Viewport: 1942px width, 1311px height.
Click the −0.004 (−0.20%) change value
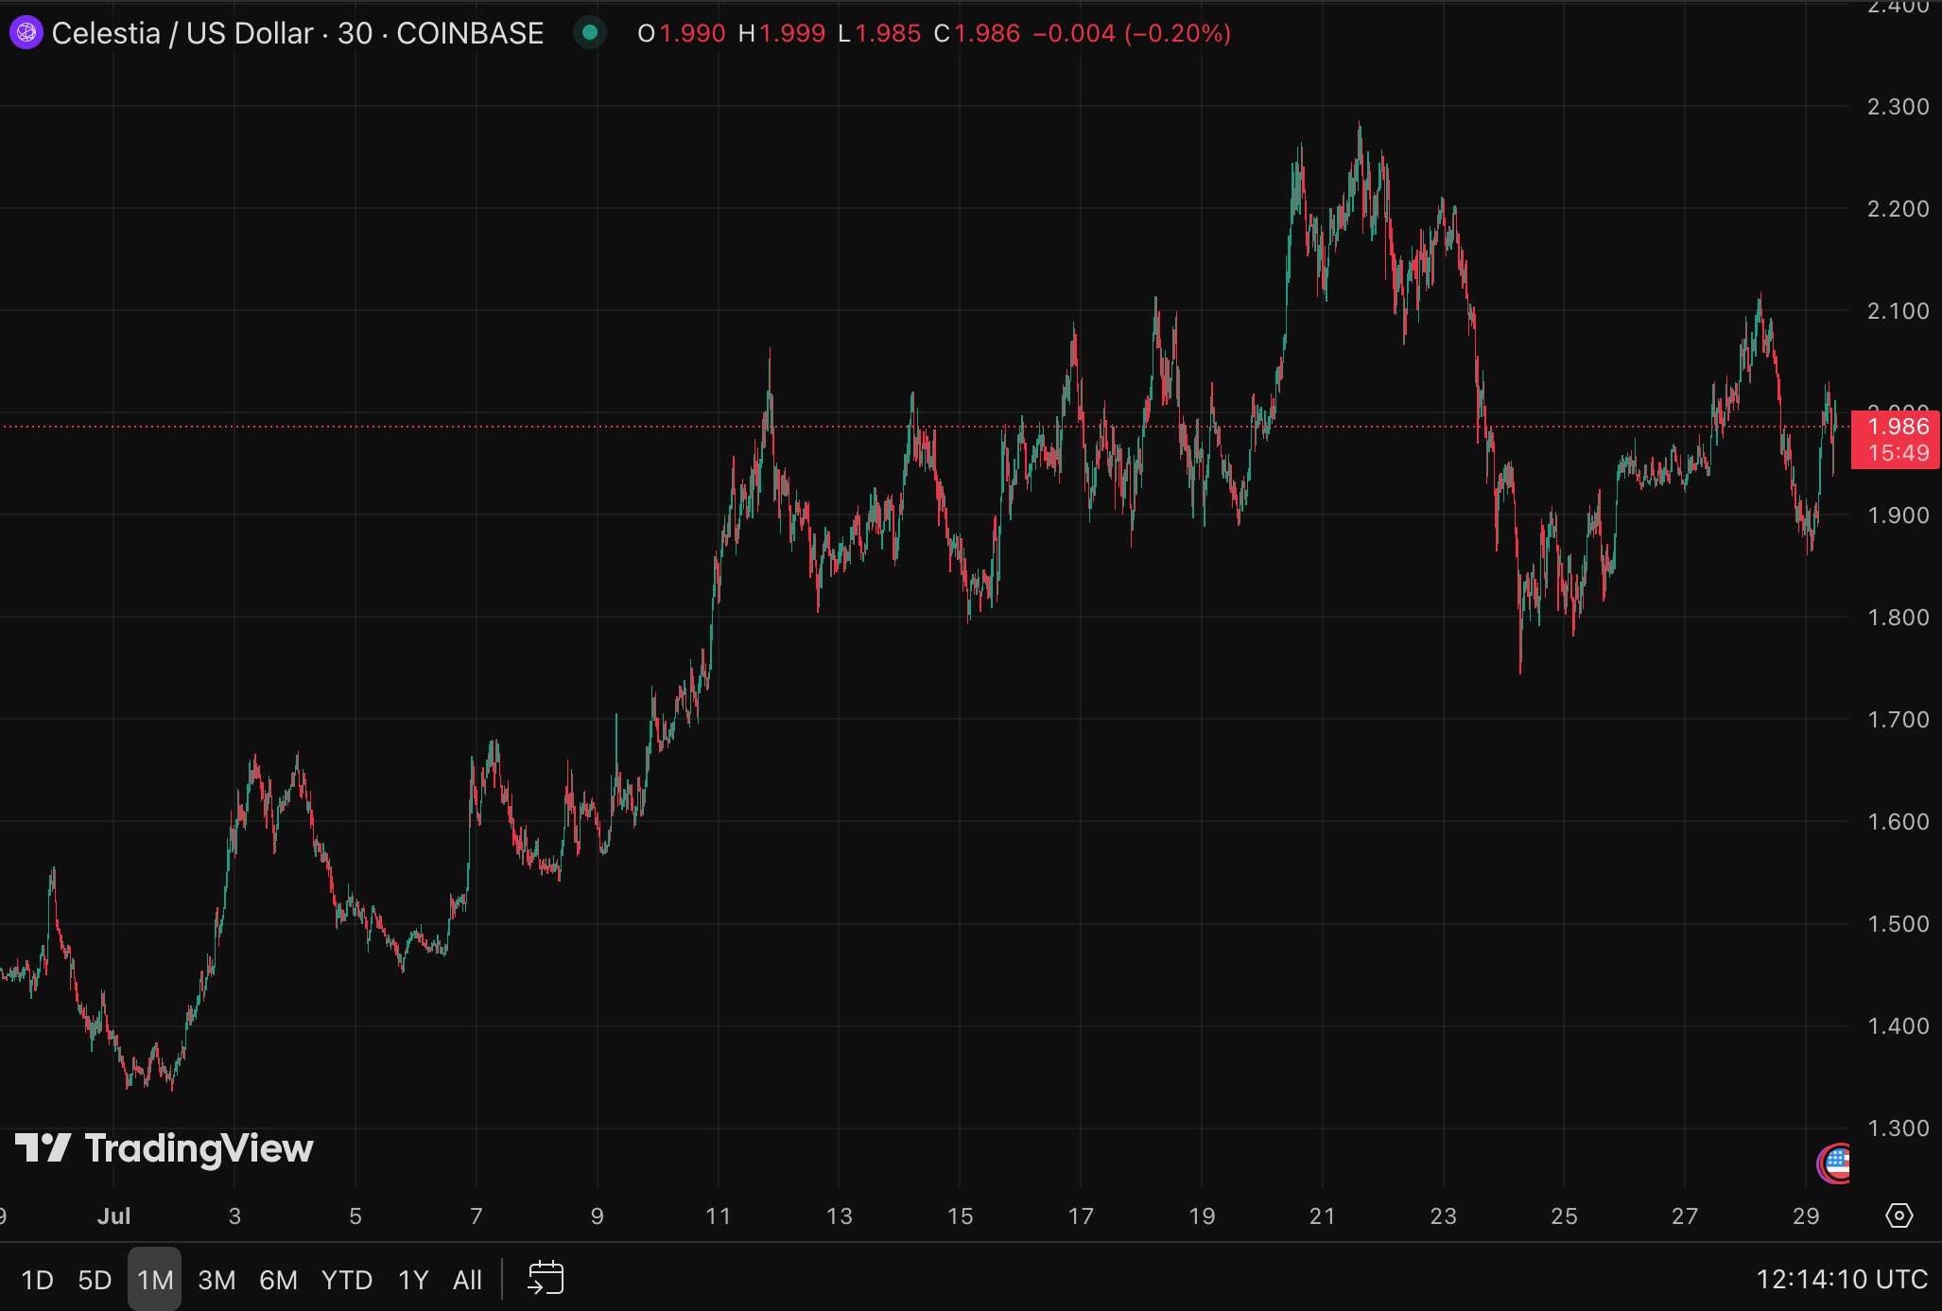click(1132, 33)
